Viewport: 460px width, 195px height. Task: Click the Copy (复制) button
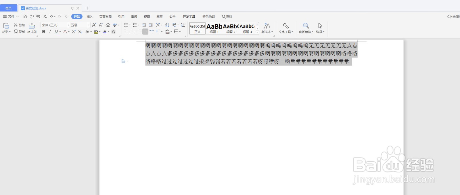(19, 32)
